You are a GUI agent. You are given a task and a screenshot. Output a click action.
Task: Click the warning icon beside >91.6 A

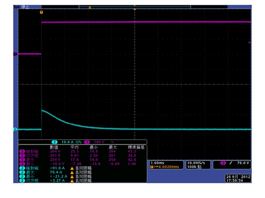[x=72, y=168]
